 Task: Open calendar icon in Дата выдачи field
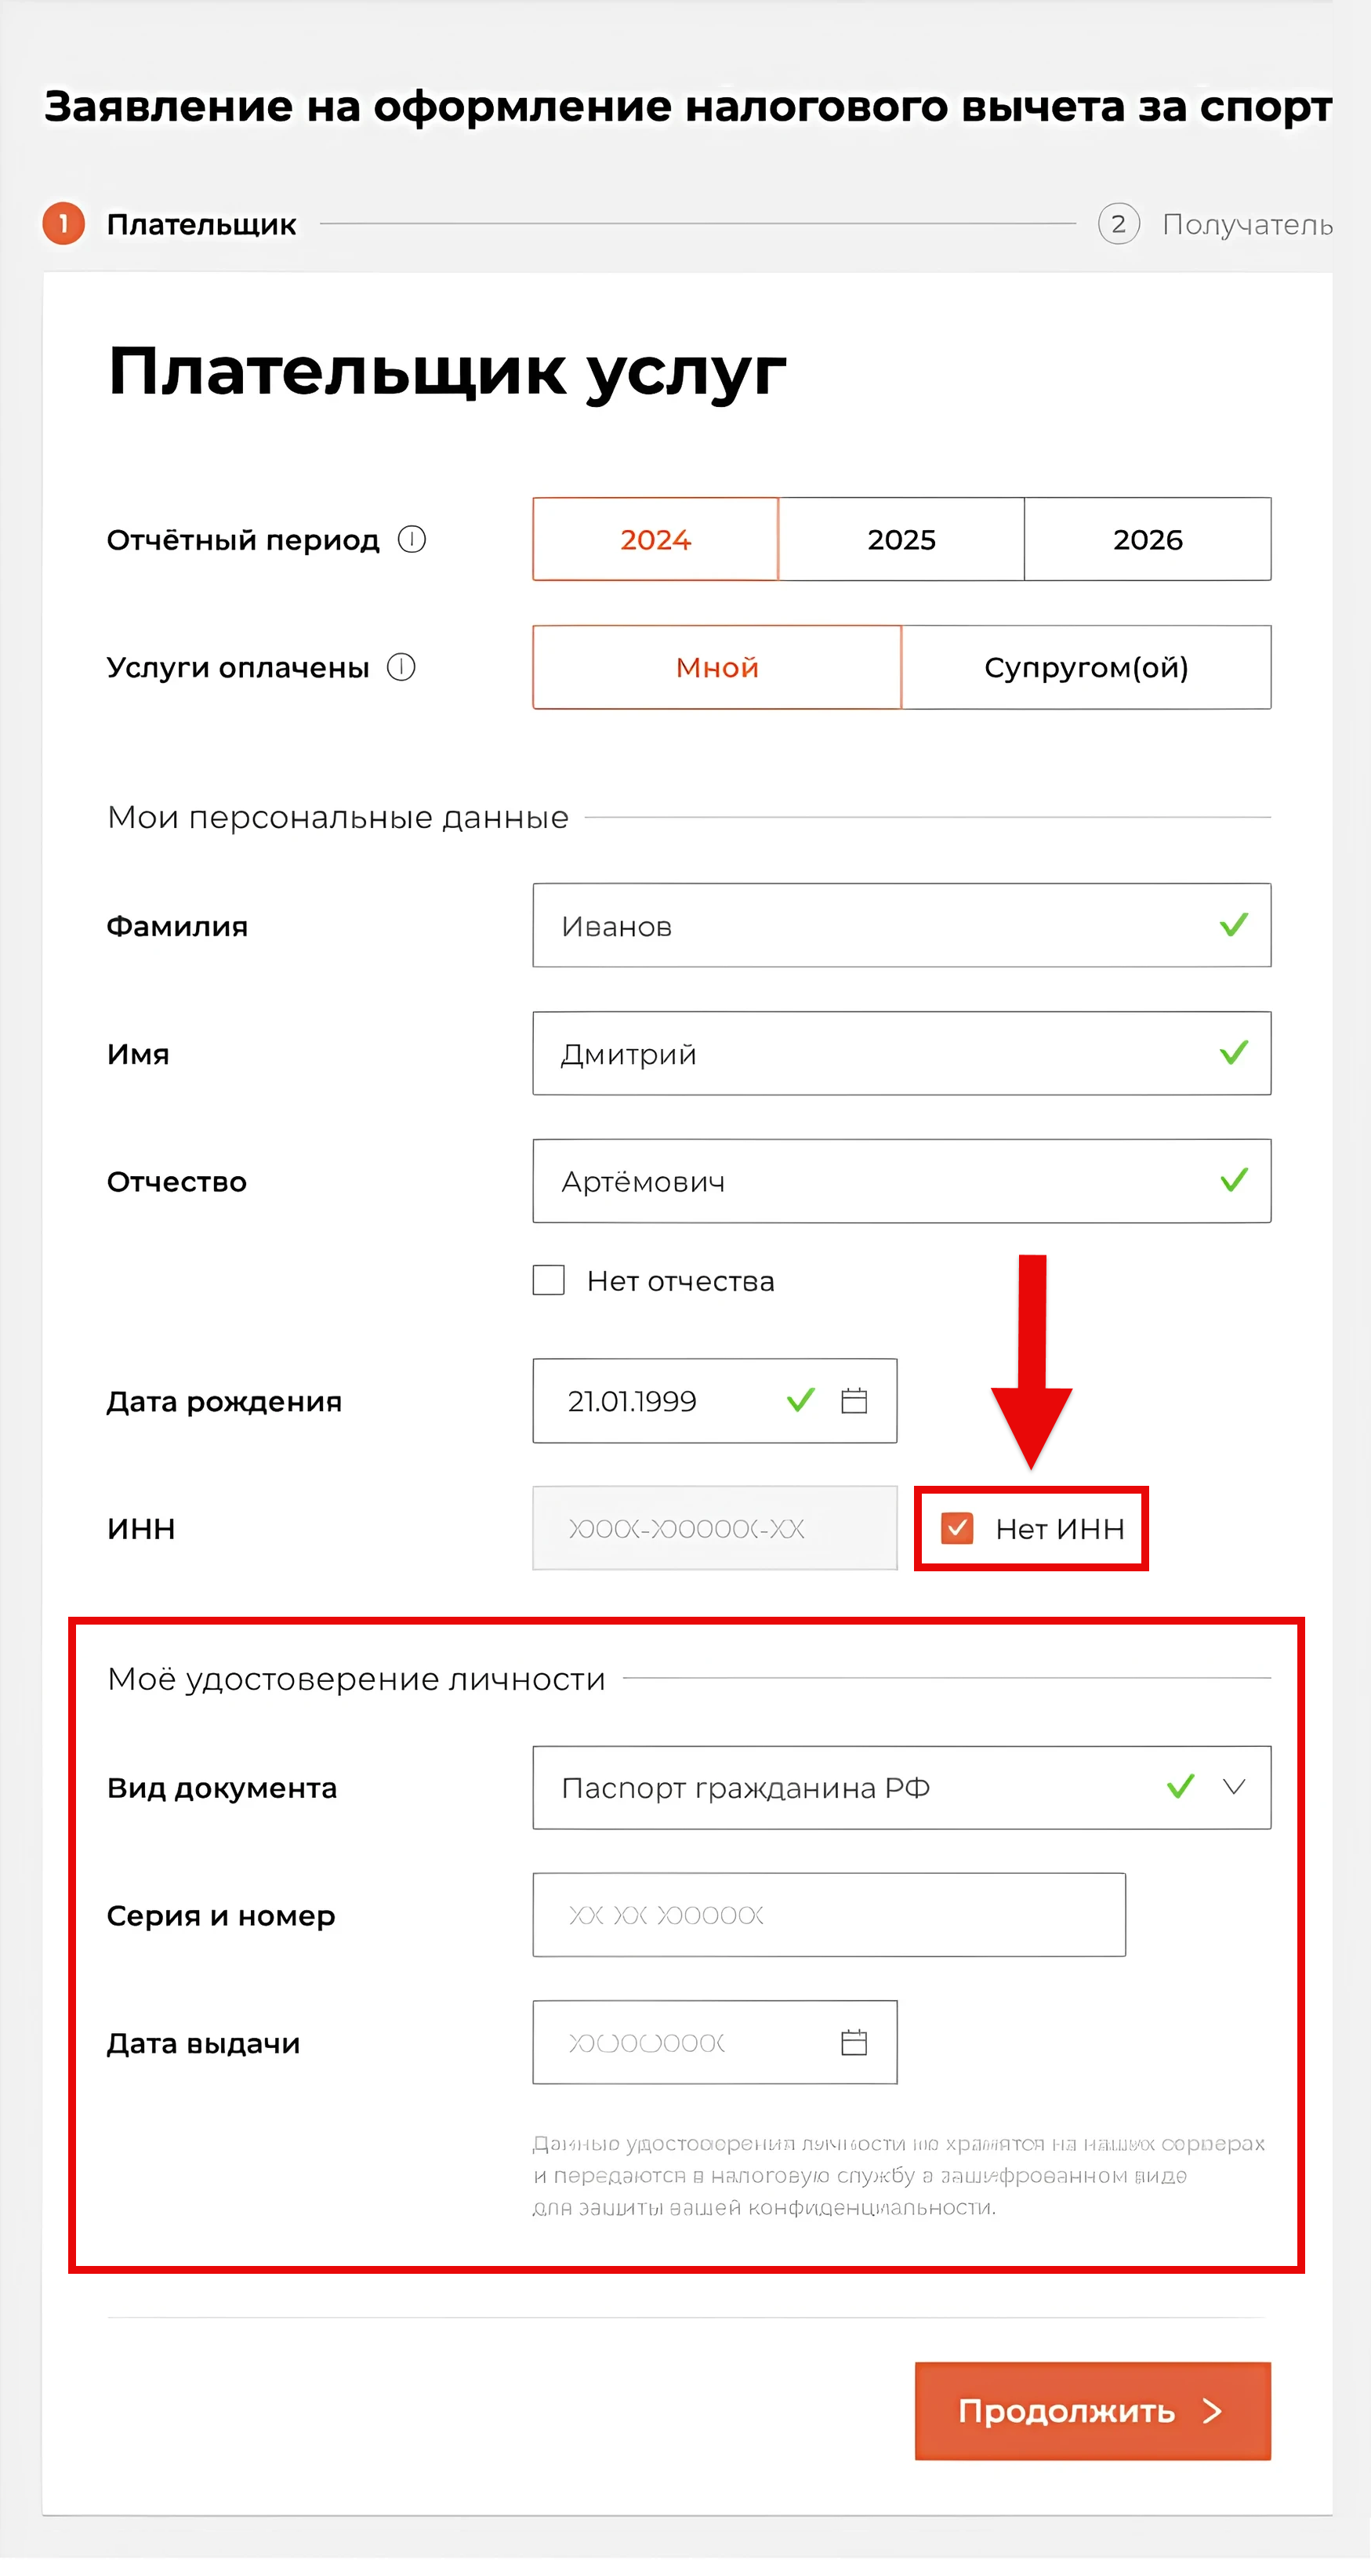[854, 2043]
